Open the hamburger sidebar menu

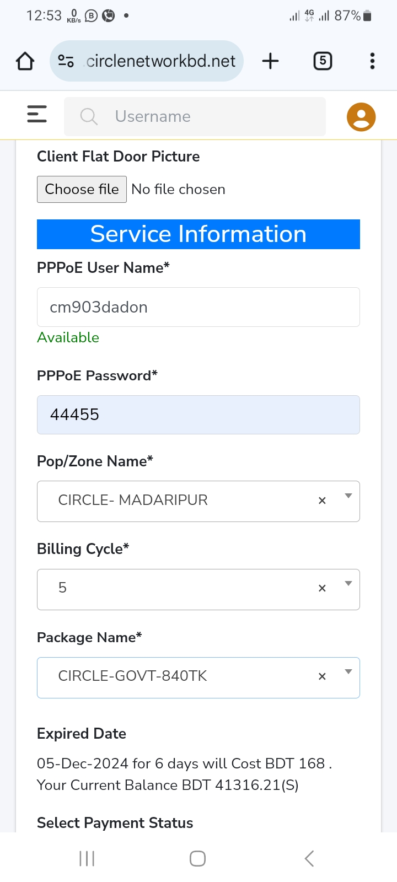pyautogui.click(x=37, y=114)
